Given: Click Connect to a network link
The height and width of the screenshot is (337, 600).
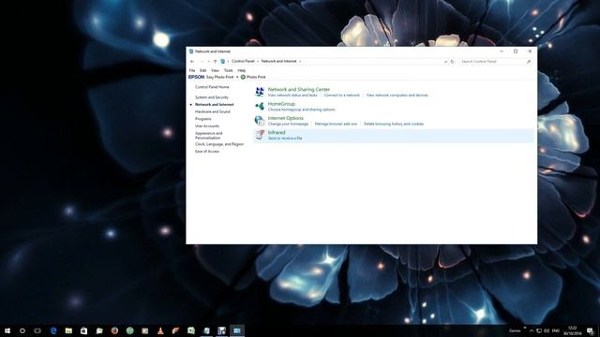Looking at the screenshot, I should point(341,95).
